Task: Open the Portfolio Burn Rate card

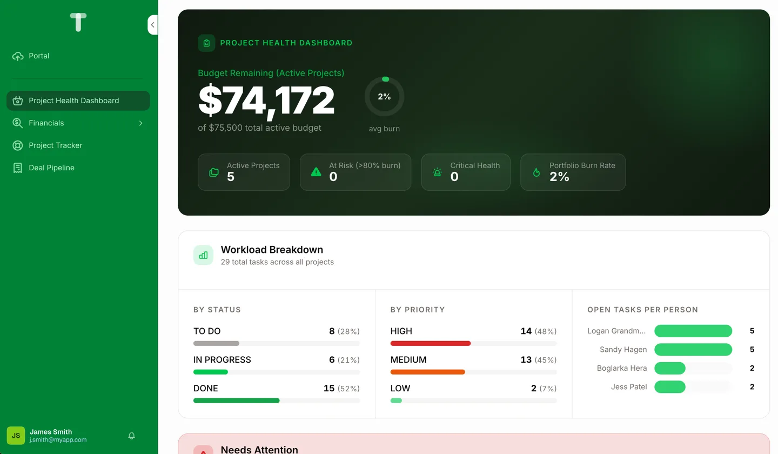Action: [573, 172]
